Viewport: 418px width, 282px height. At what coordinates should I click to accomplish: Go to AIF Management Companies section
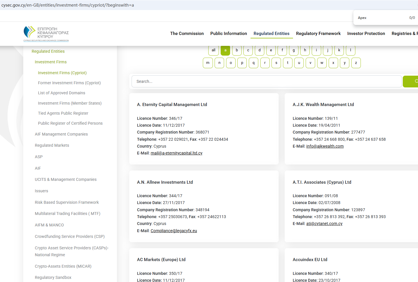(61, 134)
